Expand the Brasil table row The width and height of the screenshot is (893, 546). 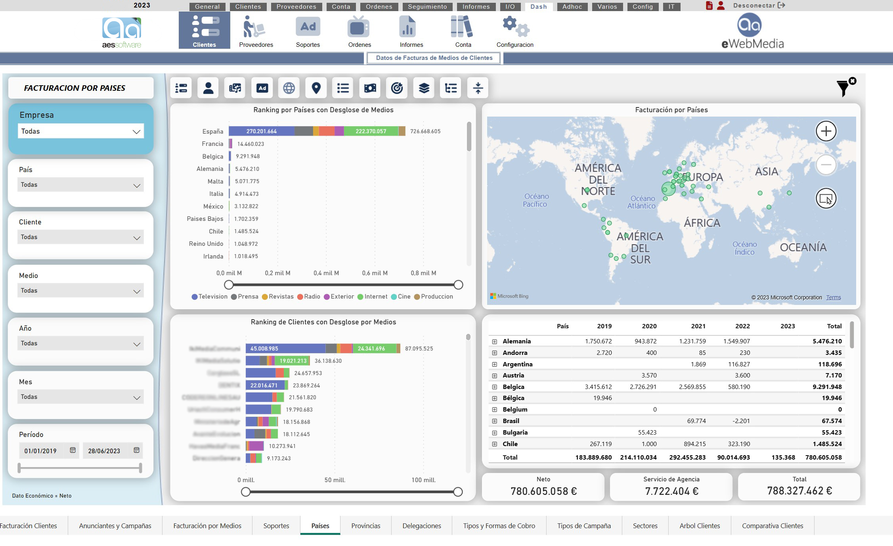[x=494, y=421]
